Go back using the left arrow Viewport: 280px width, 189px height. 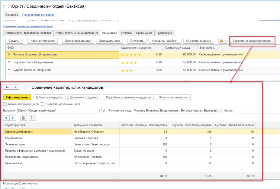pos(7,87)
